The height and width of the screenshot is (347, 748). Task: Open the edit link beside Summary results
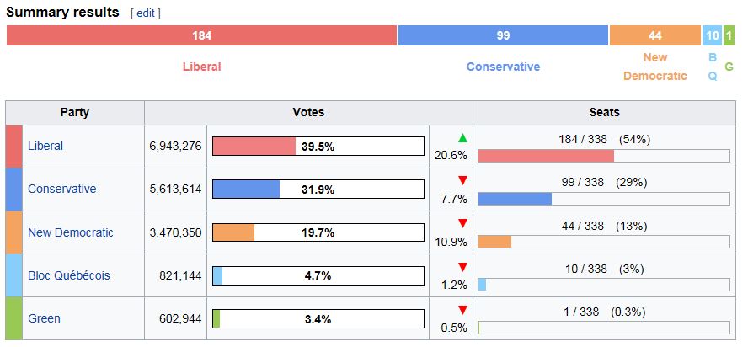pyautogui.click(x=145, y=13)
